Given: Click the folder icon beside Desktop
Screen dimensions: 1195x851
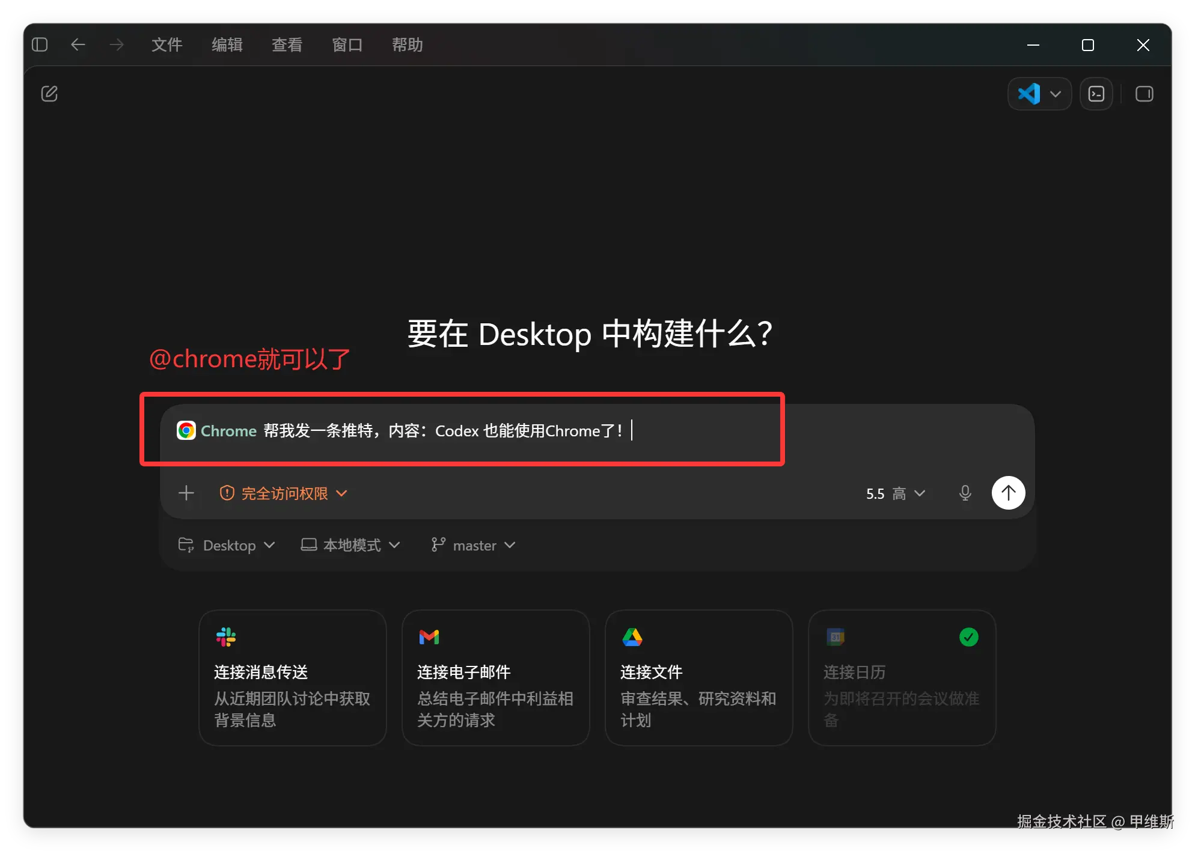Looking at the screenshot, I should [x=186, y=545].
